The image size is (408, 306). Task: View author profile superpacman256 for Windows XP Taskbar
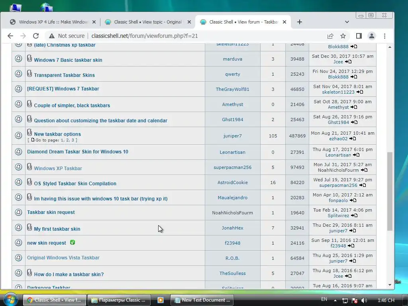click(x=233, y=167)
